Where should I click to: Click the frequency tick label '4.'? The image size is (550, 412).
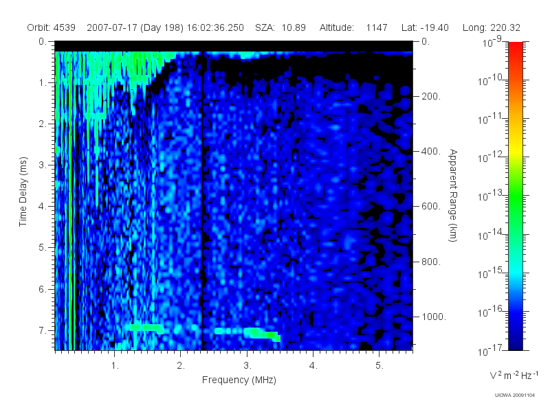pos(313,366)
